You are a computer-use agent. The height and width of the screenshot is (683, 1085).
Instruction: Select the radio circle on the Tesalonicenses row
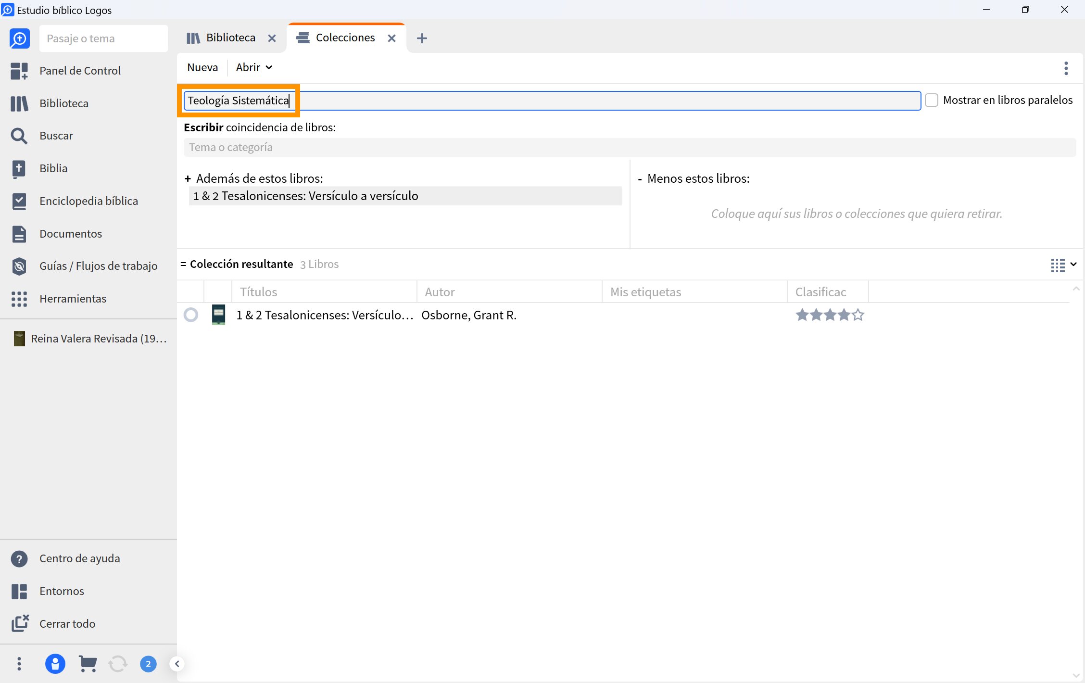(x=191, y=315)
